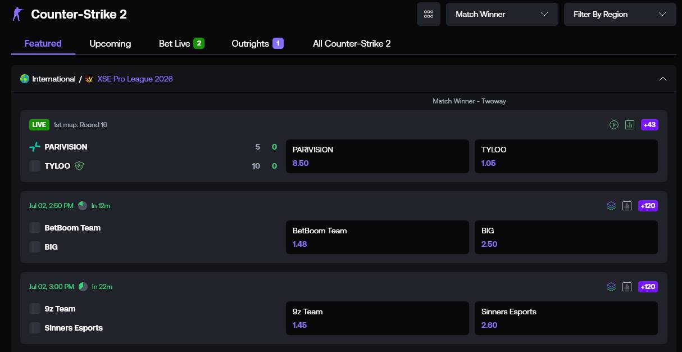
Task: Click the countdown pie icon In 22m
Action: point(83,287)
